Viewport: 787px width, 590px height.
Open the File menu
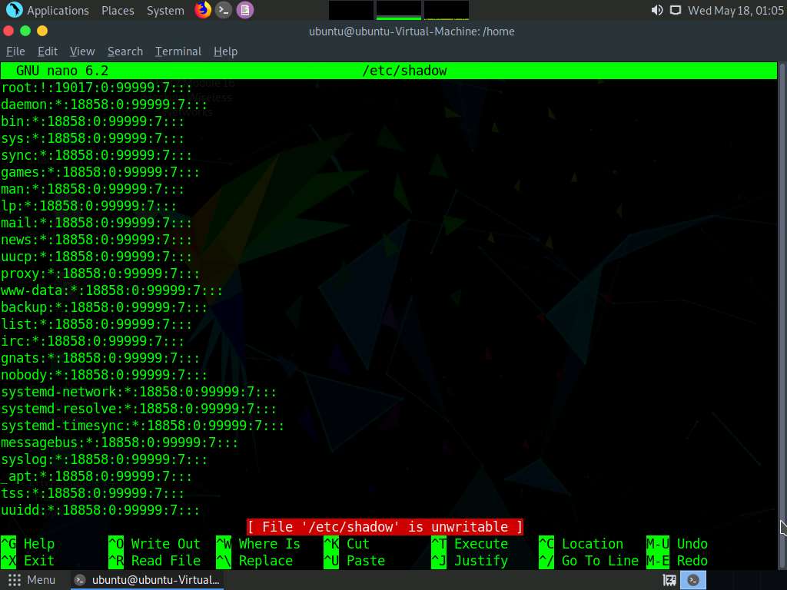[15, 51]
